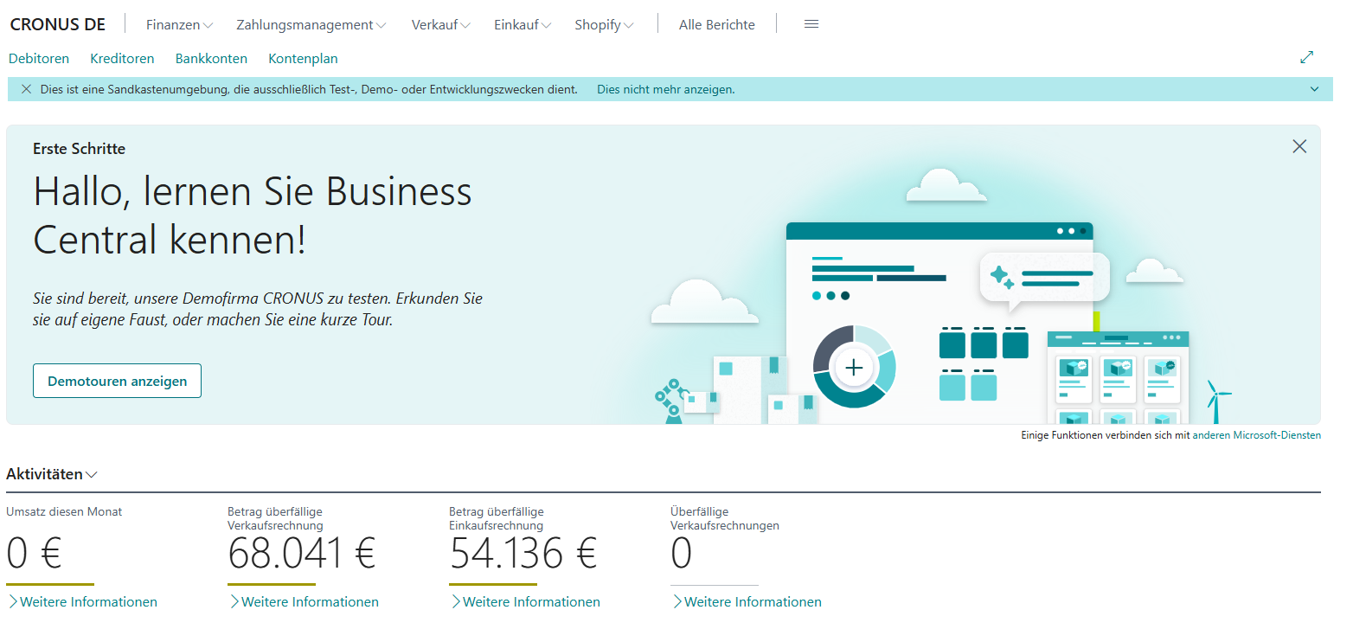Click the 'Erste Schritte' heading text
The image size is (1353, 642).
pyautogui.click(x=80, y=149)
